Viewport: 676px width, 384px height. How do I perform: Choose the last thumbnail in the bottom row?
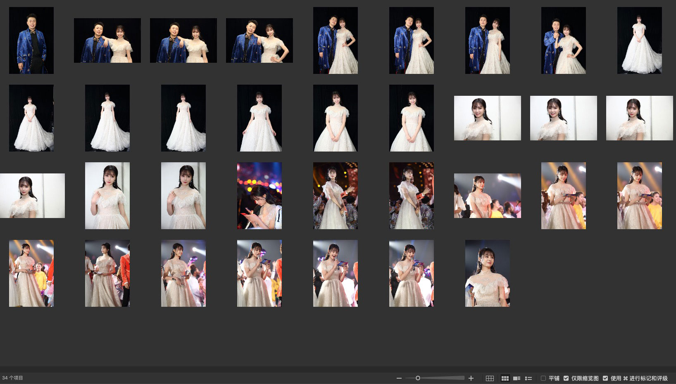pyautogui.click(x=487, y=273)
